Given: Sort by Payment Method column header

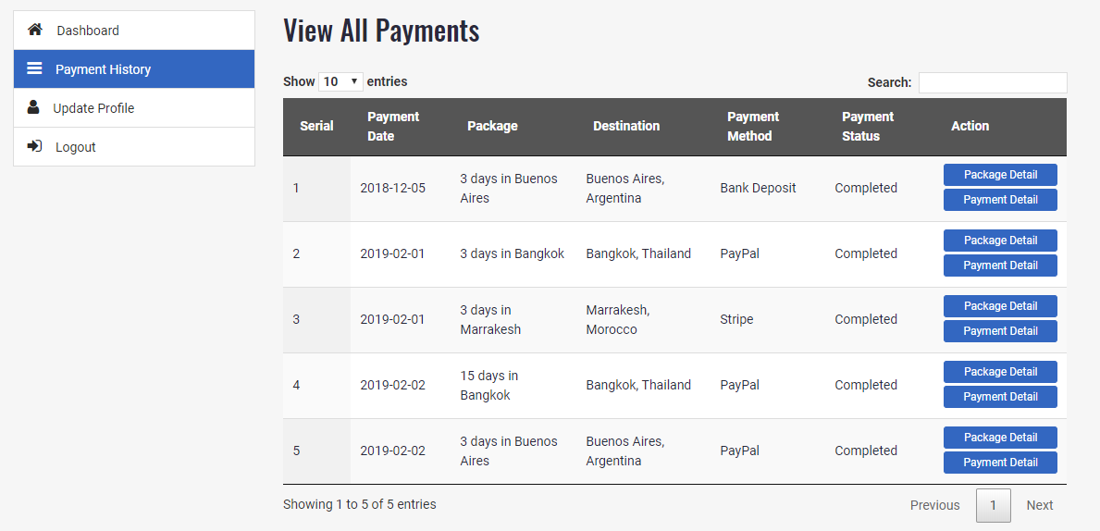Looking at the screenshot, I should 753,127.
